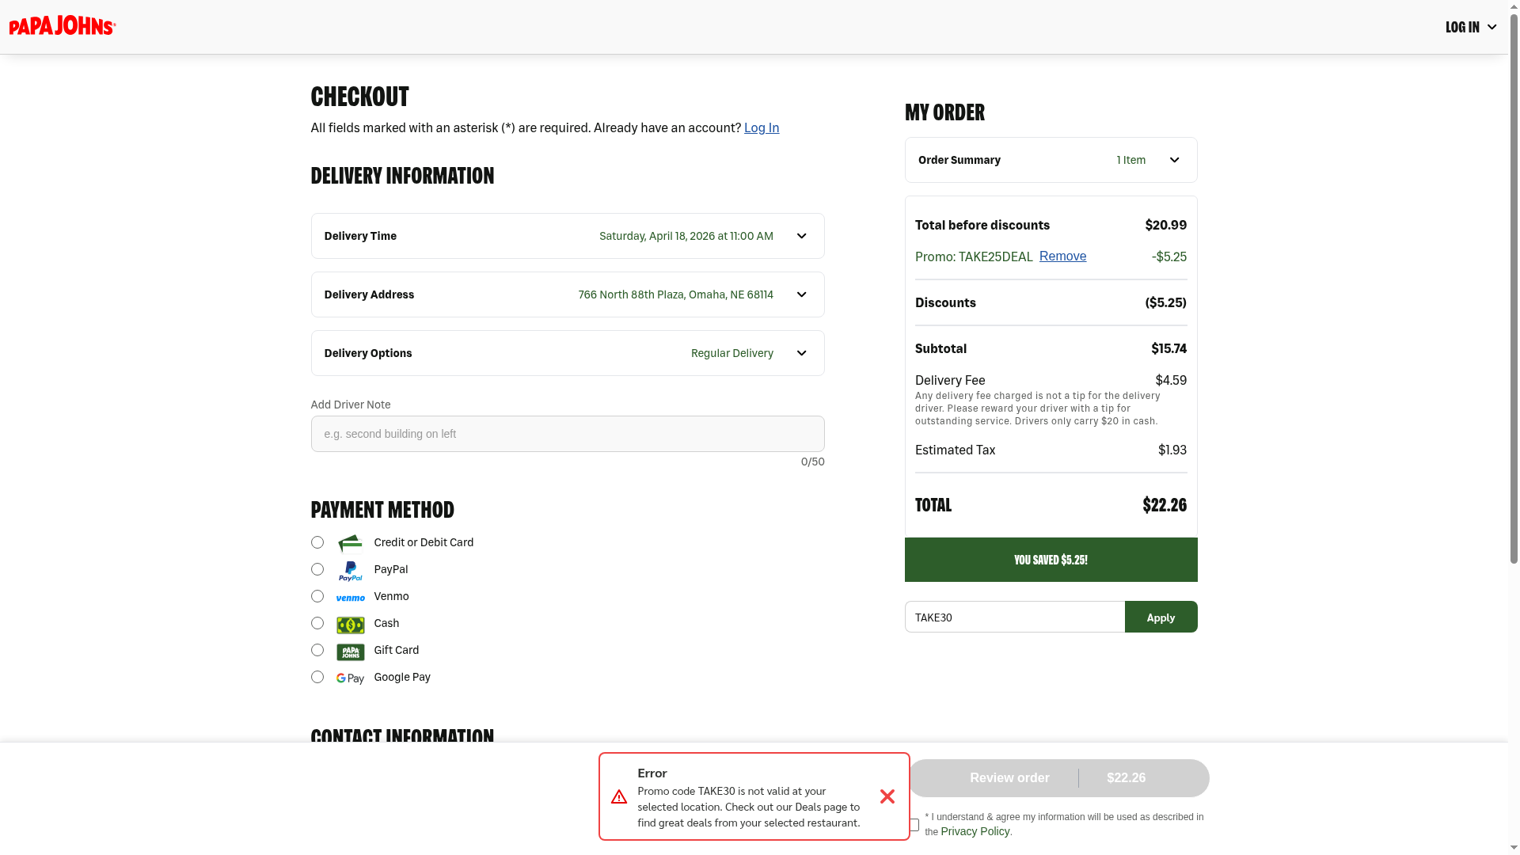Click the Venmo logo icon

[x=350, y=598]
